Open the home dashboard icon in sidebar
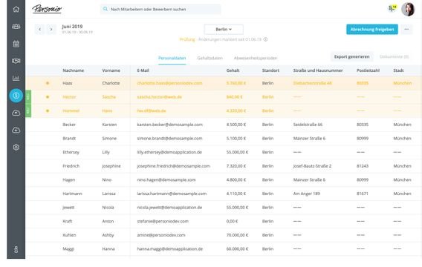This screenshot has height=267, width=422. pos(16,9)
